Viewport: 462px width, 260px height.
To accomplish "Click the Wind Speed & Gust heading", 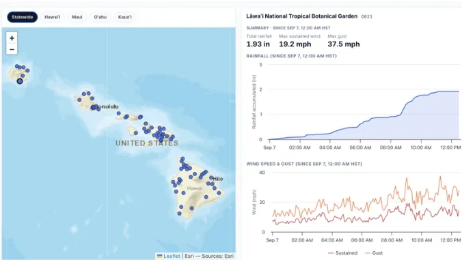I will pos(304,164).
